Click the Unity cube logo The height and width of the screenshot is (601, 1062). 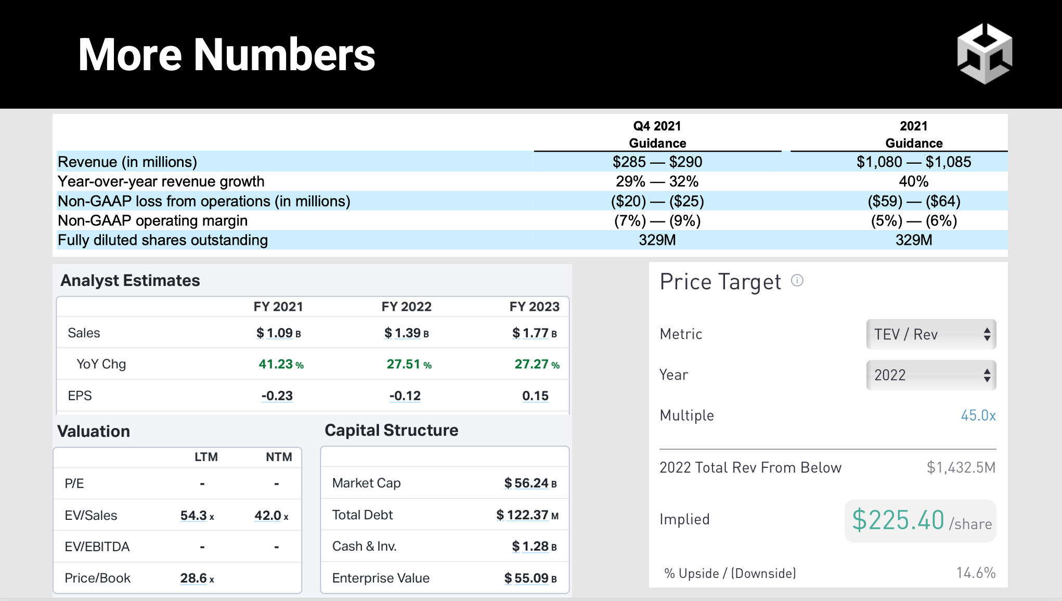coord(985,54)
